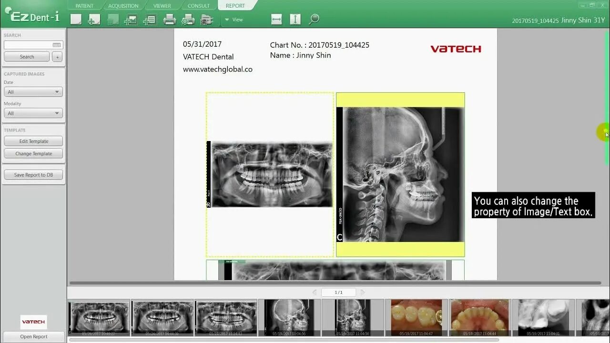Open the View dropdown in toolbar
The image size is (610, 343).
234,20
